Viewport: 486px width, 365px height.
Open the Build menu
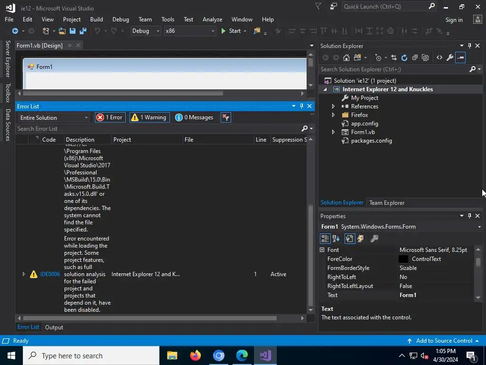coord(96,19)
